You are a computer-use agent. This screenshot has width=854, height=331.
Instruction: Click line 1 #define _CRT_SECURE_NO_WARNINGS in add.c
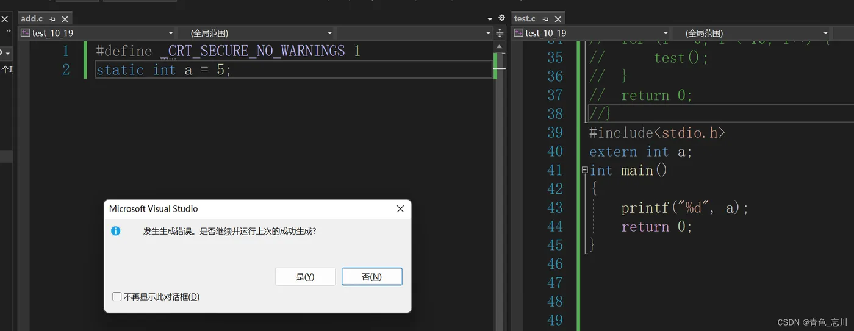(228, 51)
